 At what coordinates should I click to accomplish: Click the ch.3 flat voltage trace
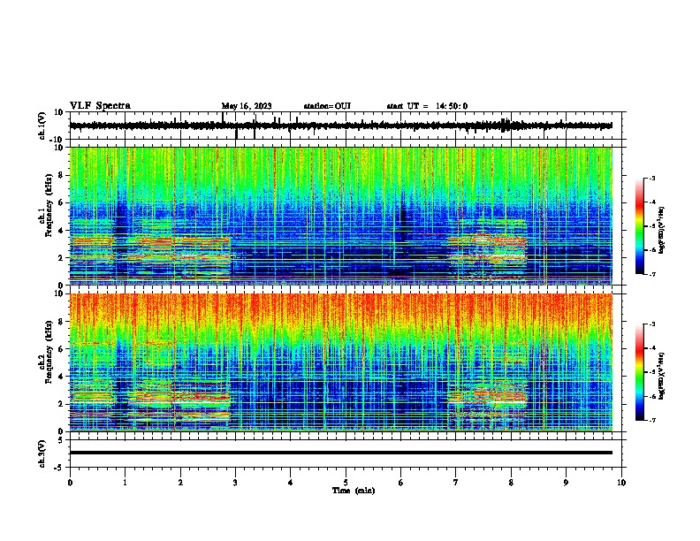341,453
